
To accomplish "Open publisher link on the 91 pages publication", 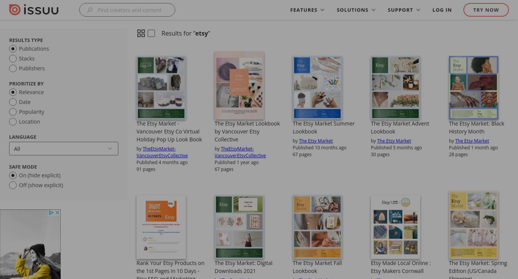I will tap(162, 152).
